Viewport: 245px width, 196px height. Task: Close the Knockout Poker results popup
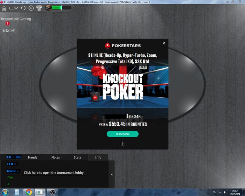(x=164, y=43)
